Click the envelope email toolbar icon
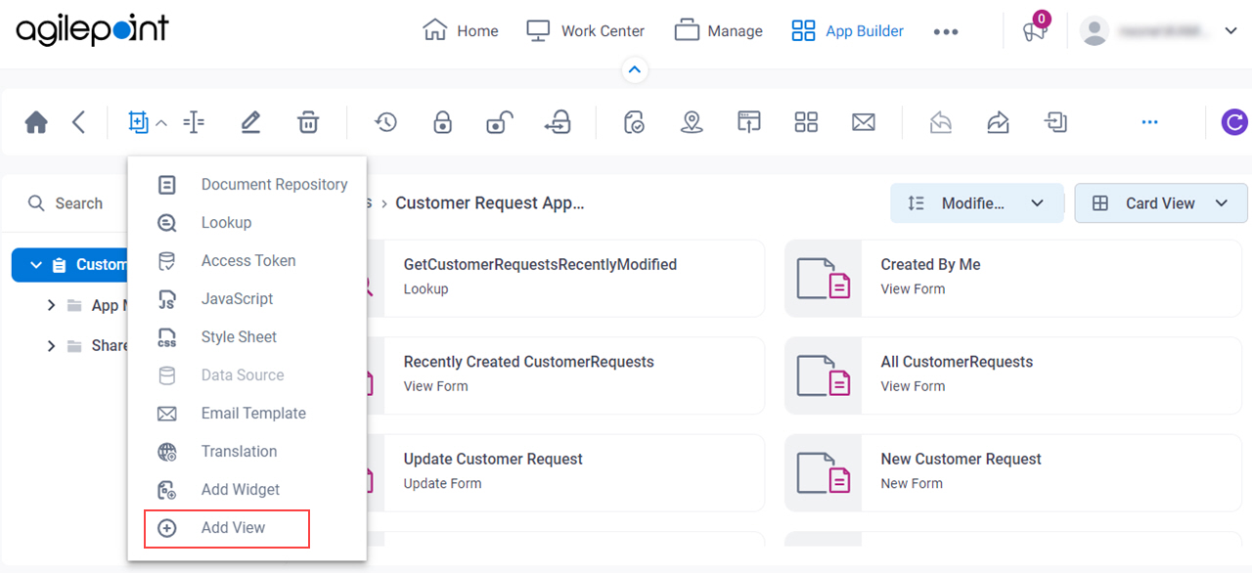1252x573 pixels. click(863, 122)
